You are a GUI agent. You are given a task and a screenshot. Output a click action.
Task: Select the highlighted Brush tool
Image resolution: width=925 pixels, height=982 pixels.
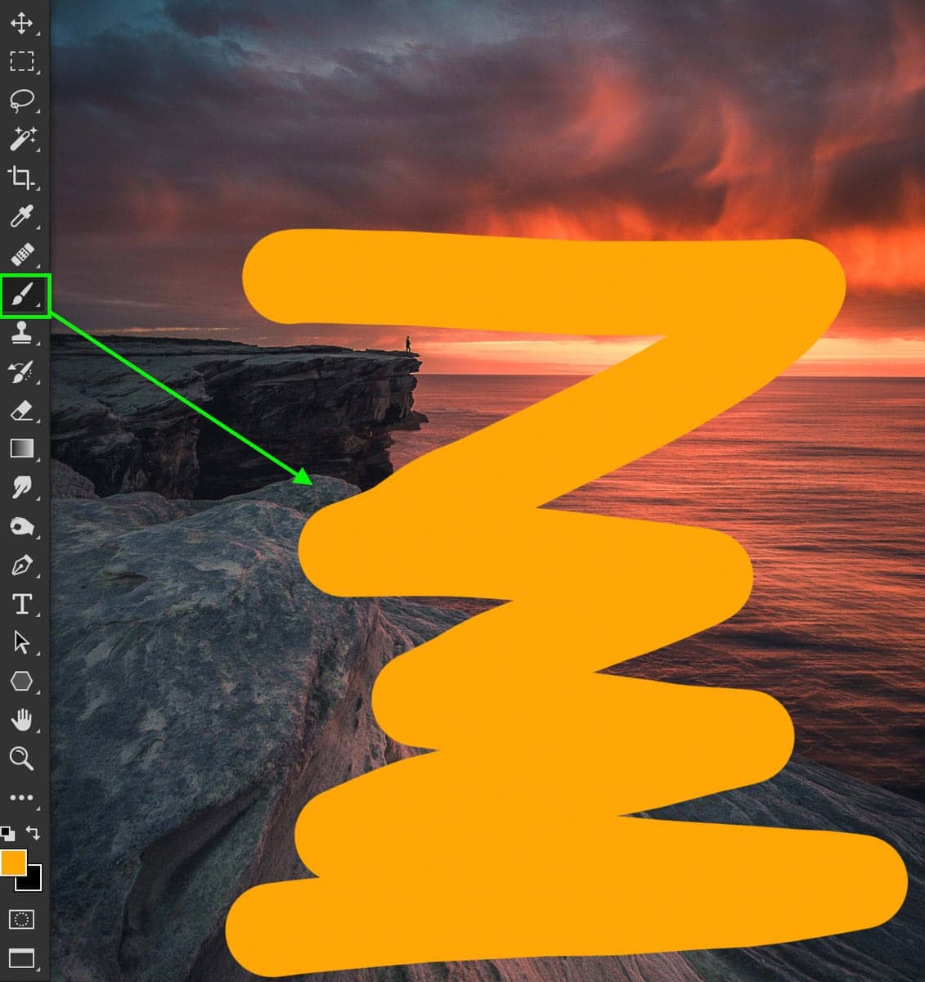(x=22, y=296)
